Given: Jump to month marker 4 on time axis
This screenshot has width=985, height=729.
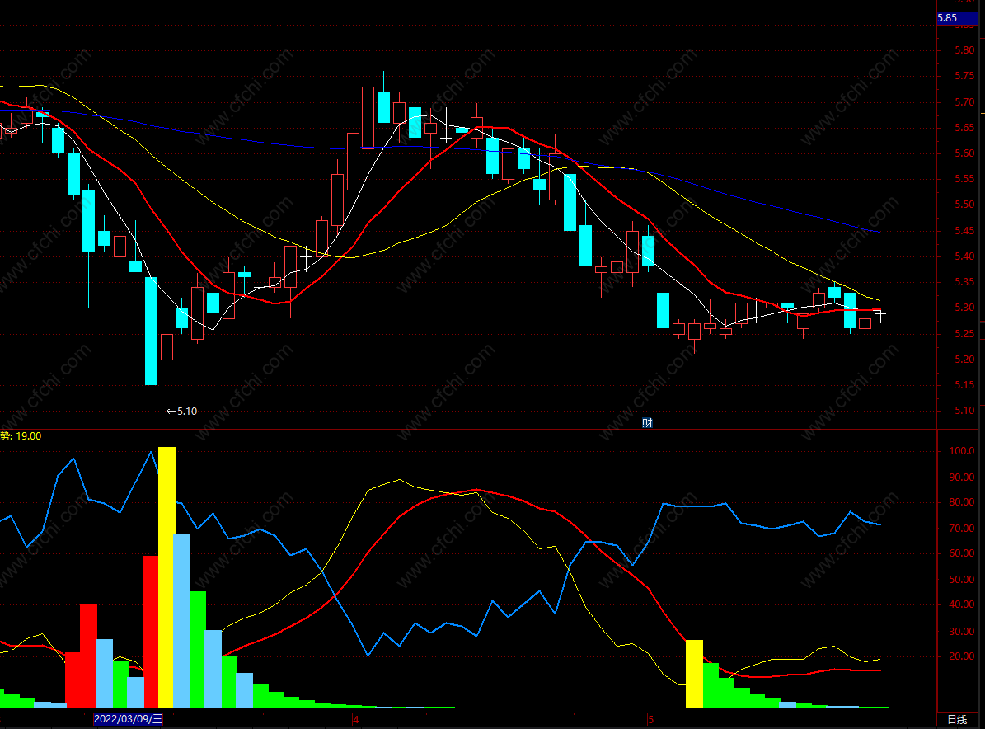Looking at the screenshot, I should point(355,720).
